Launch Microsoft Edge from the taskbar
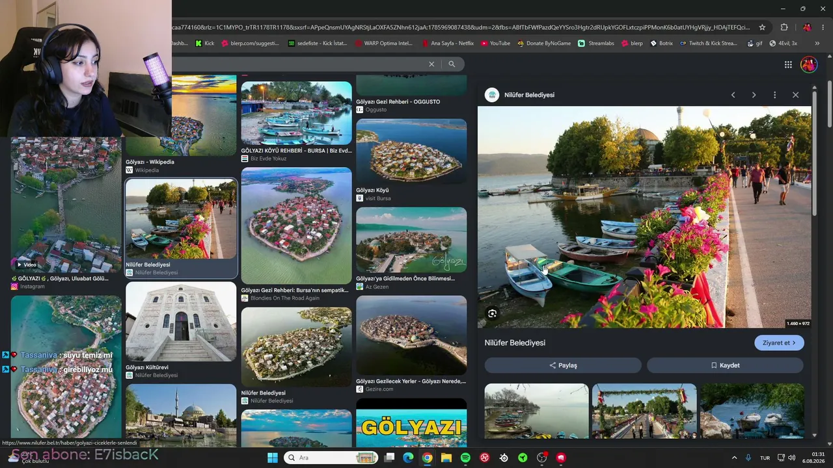The width and height of the screenshot is (833, 468). pos(408,458)
